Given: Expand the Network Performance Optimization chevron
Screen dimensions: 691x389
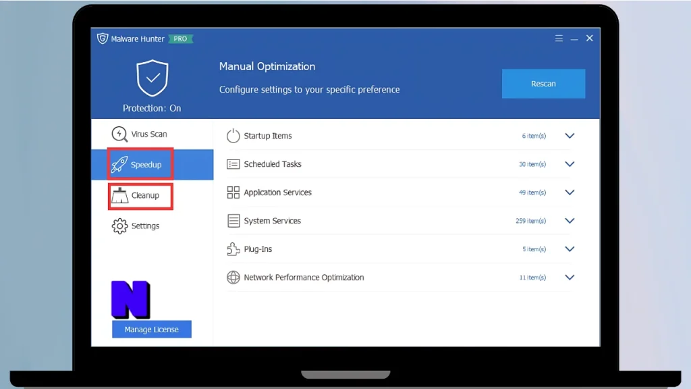Looking at the screenshot, I should 570,278.
